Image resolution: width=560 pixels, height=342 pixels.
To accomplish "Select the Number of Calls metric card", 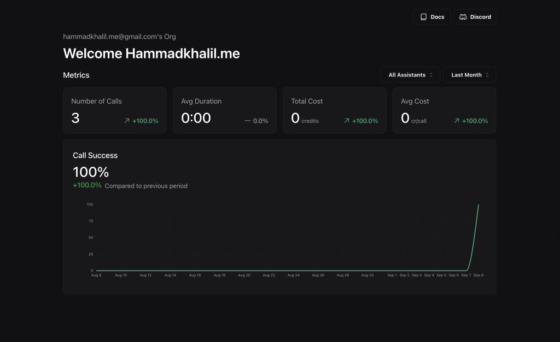I will 115,110.
